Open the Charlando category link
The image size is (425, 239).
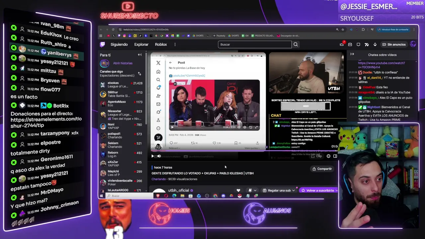(158, 179)
